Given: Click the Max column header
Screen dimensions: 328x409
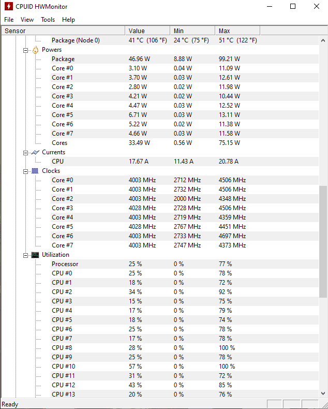Looking at the screenshot, I should point(237,31).
